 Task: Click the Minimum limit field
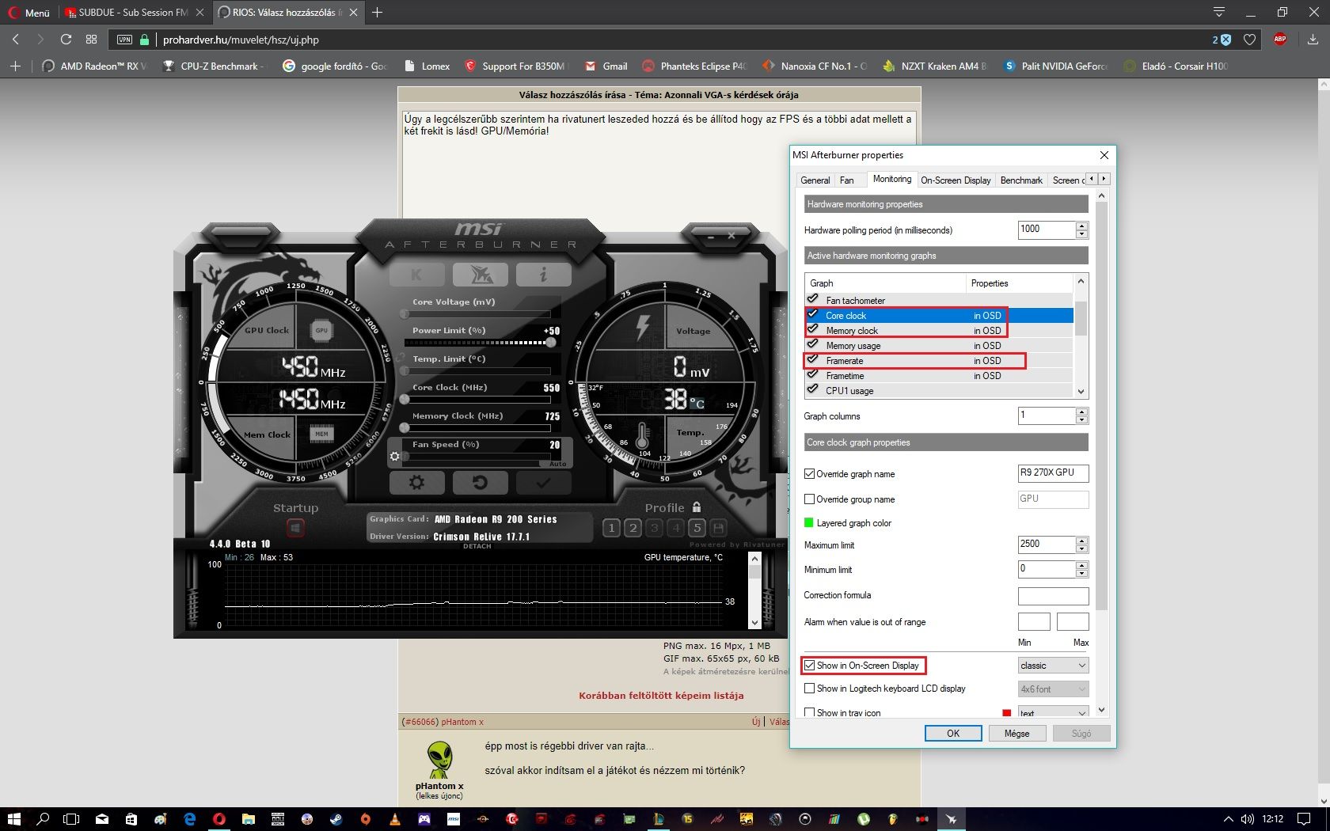(x=1047, y=569)
